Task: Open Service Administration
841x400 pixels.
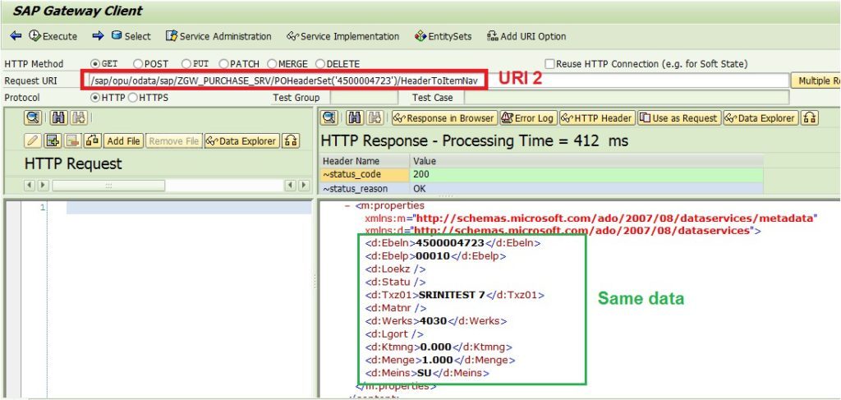Action: point(218,36)
